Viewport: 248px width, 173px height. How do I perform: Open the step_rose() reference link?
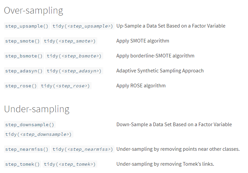tap(21, 86)
